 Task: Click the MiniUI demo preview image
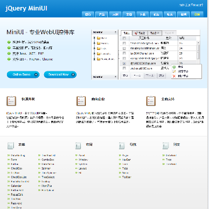click(x=146, y=55)
